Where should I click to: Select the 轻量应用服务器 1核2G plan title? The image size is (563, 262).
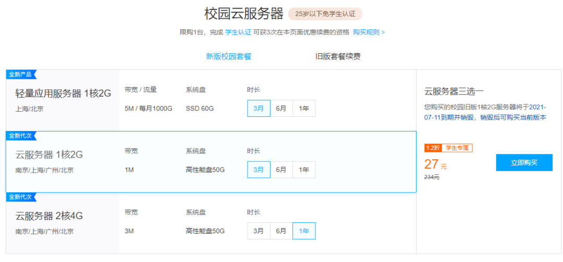pos(63,93)
